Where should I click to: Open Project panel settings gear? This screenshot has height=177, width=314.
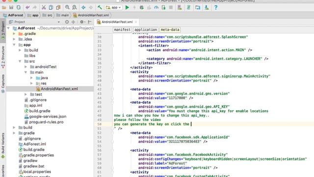[82, 22]
